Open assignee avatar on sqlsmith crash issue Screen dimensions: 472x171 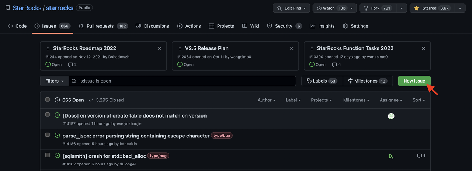pyautogui.click(x=391, y=156)
